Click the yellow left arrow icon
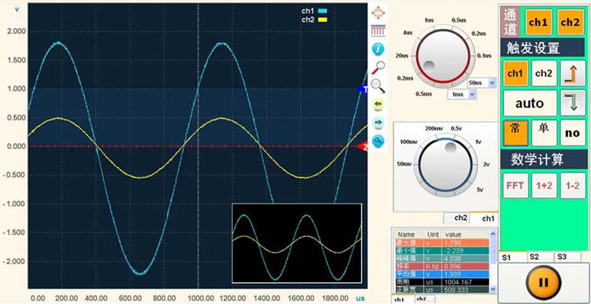The width and height of the screenshot is (591, 304). [x=378, y=104]
